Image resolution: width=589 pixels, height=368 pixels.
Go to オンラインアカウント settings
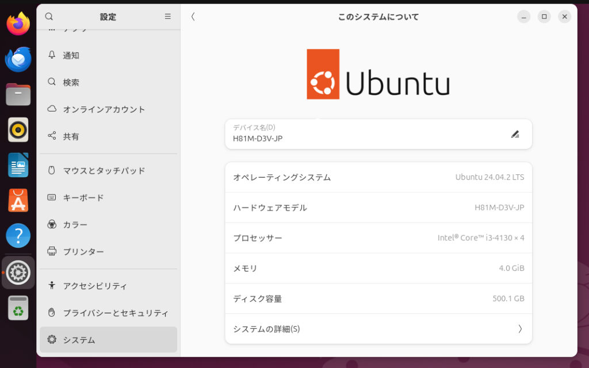pyautogui.click(x=108, y=109)
